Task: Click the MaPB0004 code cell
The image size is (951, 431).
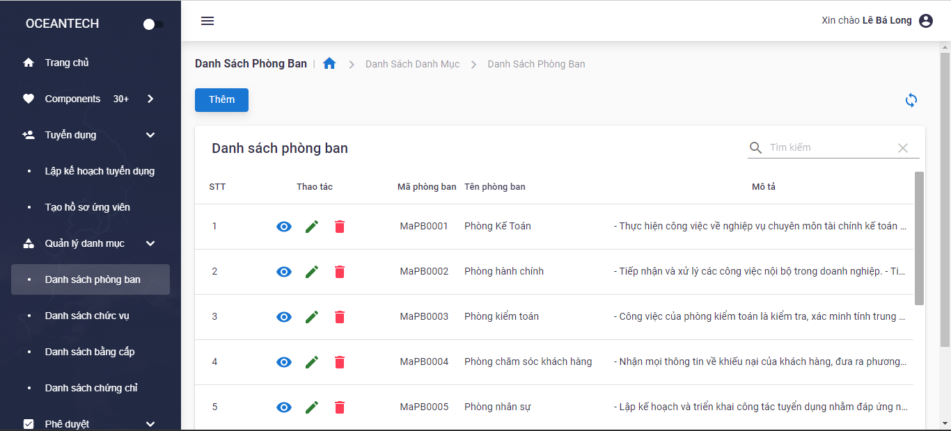Action: click(x=424, y=361)
